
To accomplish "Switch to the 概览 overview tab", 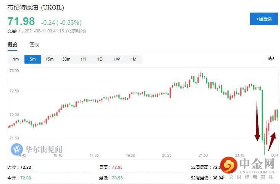I will click(x=12, y=45).
